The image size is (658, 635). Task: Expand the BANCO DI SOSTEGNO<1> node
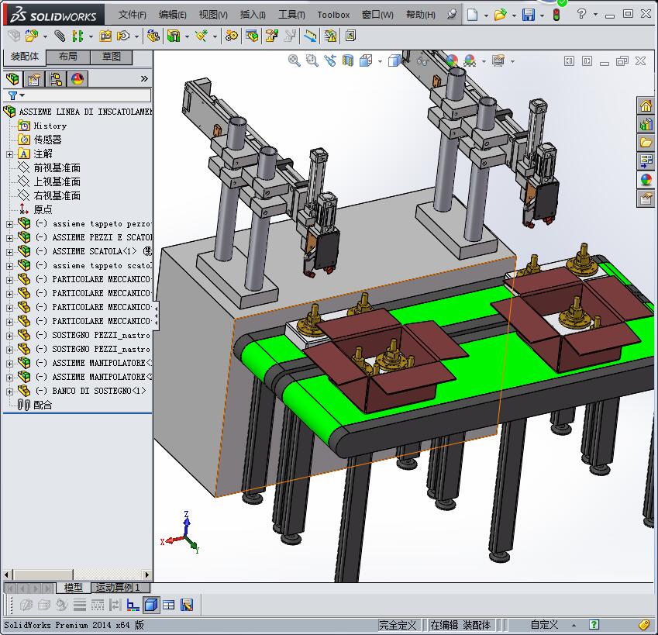pos(9,391)
